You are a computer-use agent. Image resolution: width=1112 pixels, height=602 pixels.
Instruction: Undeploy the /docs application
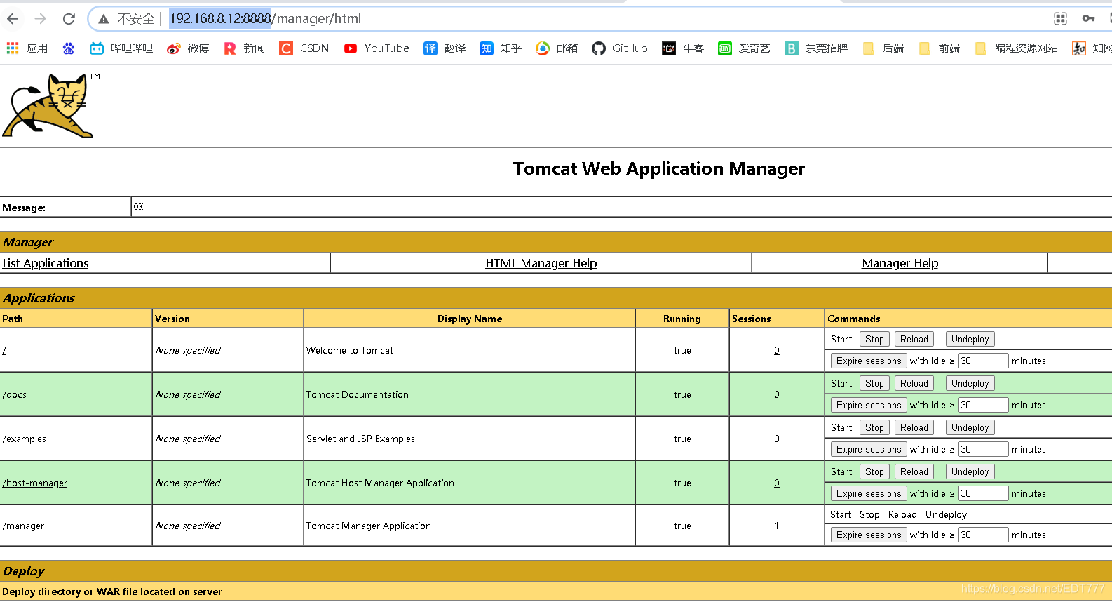pos(970,383)
